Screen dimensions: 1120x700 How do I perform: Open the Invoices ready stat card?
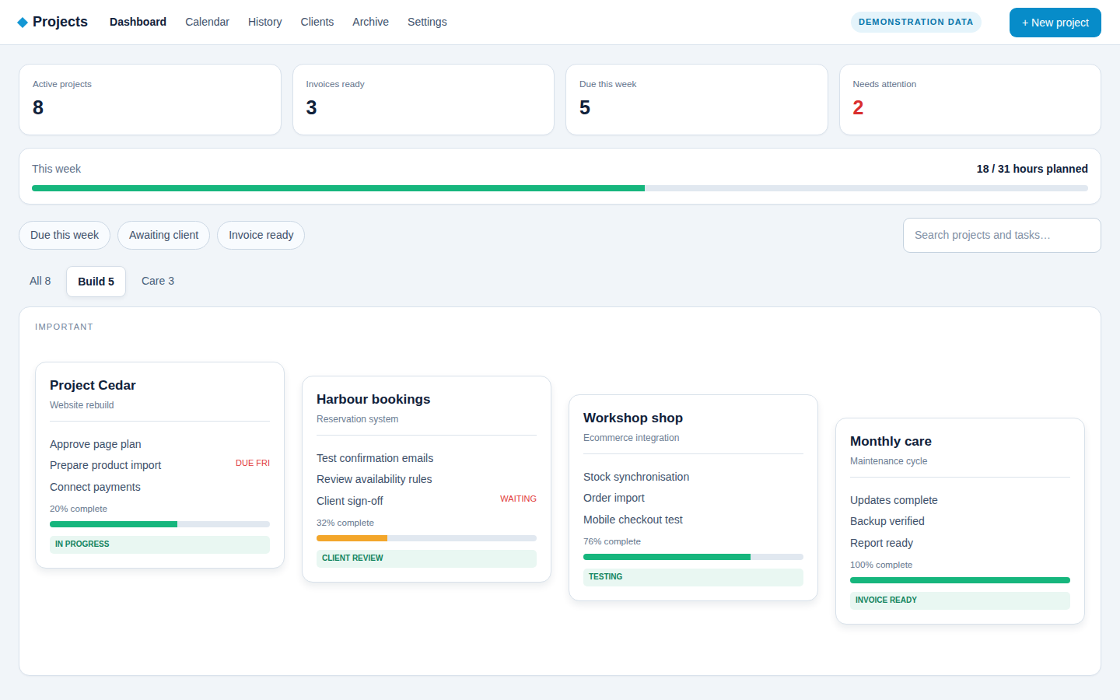423,100
